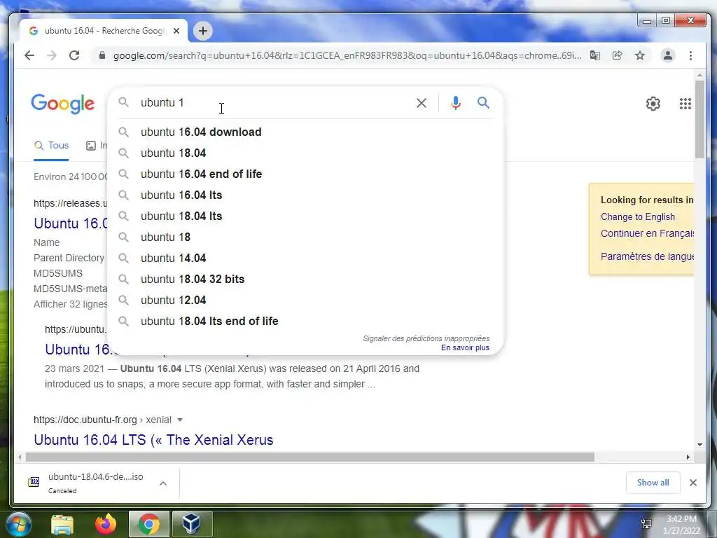Open the translate page icon
Image resolution: width=717 pixels, height=538 pixels.
pos(595,56)
